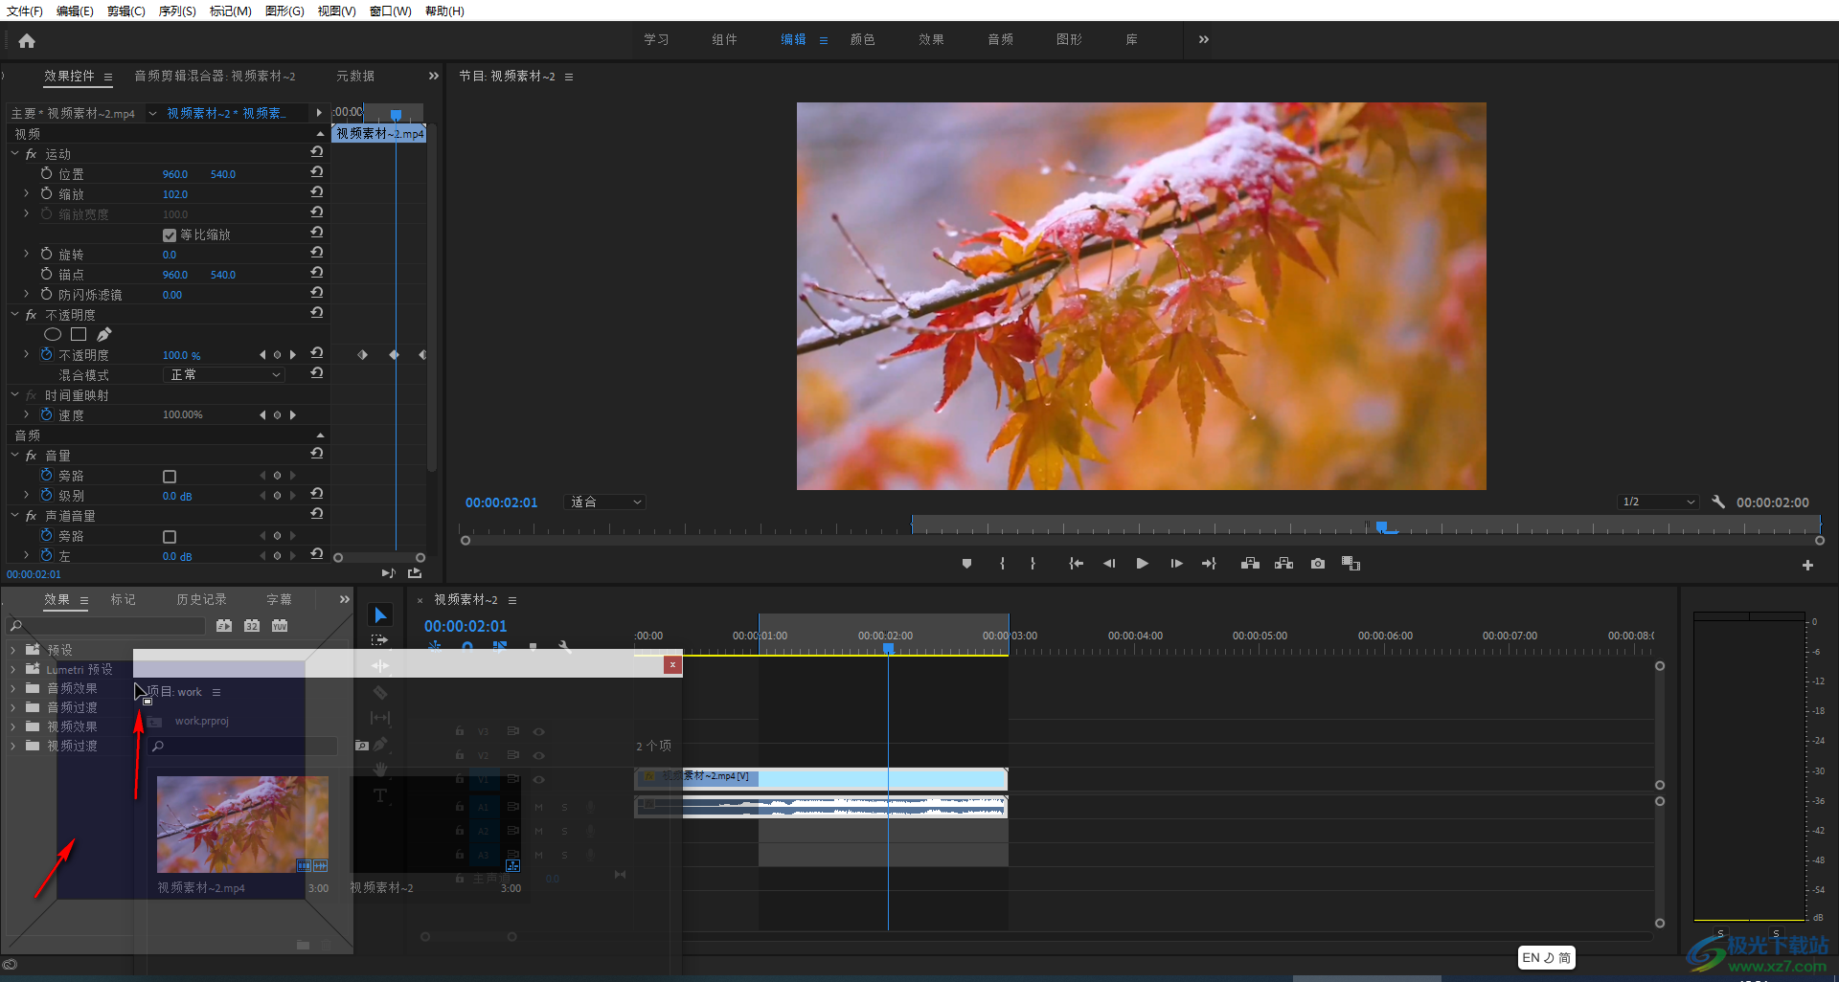Switch to the 音频 workspace
Screen dimensions: 1839x982
(x=1000, y=39)
